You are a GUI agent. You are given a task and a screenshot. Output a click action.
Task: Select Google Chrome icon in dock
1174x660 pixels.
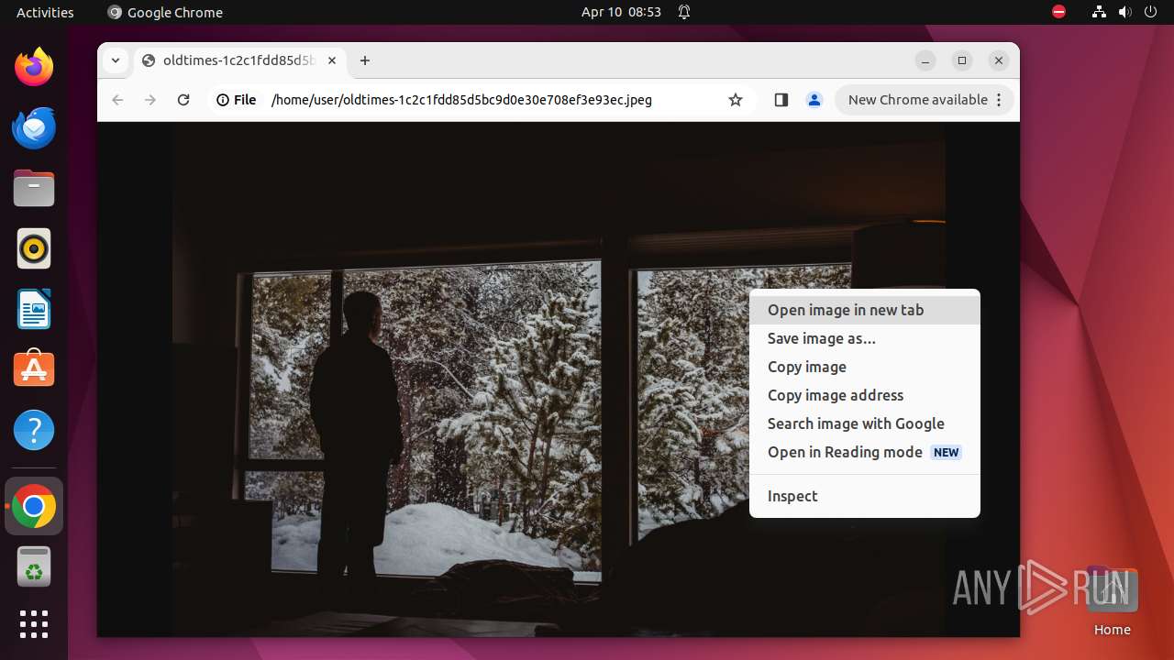tap(34, 506)
